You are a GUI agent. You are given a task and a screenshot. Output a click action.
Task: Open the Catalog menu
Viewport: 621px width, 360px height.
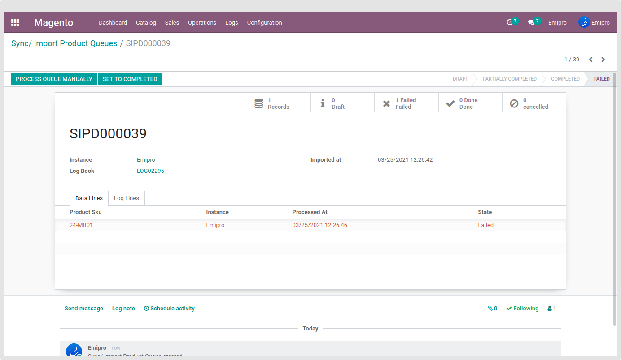[x=146, y=23]
